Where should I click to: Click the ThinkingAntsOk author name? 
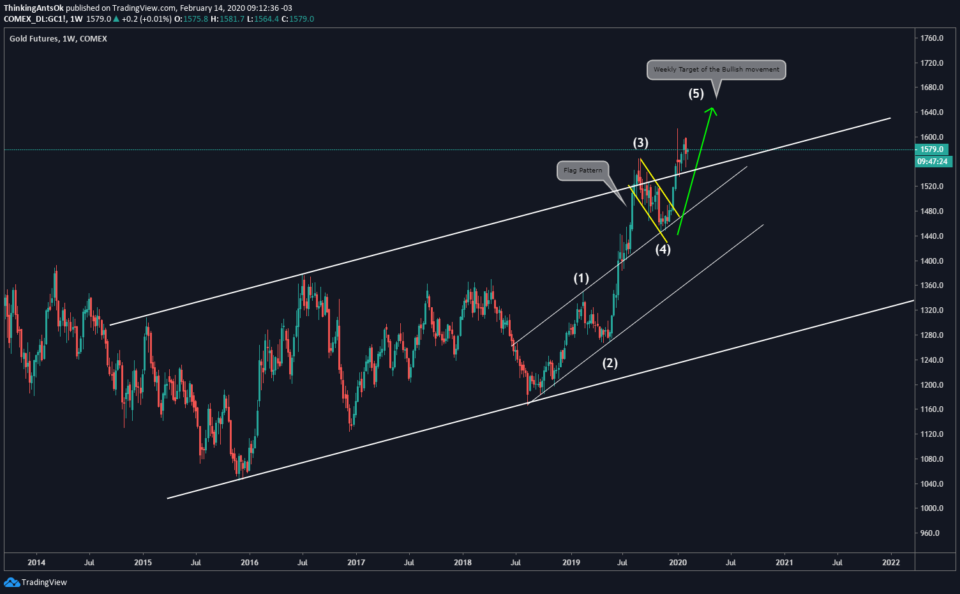[34, 8]
